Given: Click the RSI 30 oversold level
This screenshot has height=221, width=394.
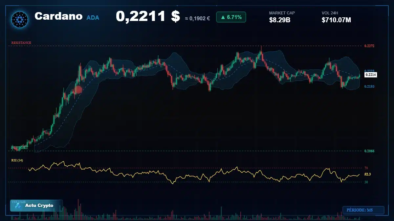Looking at the screenshot, I should 366,182.
